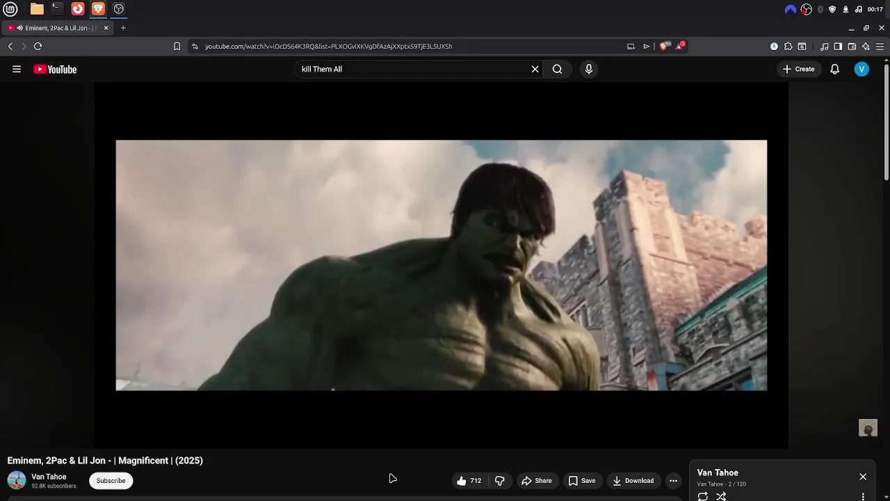Open the Linux Mint start menu
This screenshot has height=501, width=890.
[x=10, y=9]
